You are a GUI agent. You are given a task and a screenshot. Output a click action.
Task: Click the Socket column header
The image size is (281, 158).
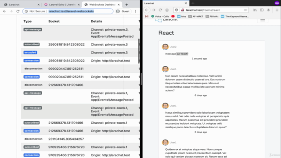[54, 22]
